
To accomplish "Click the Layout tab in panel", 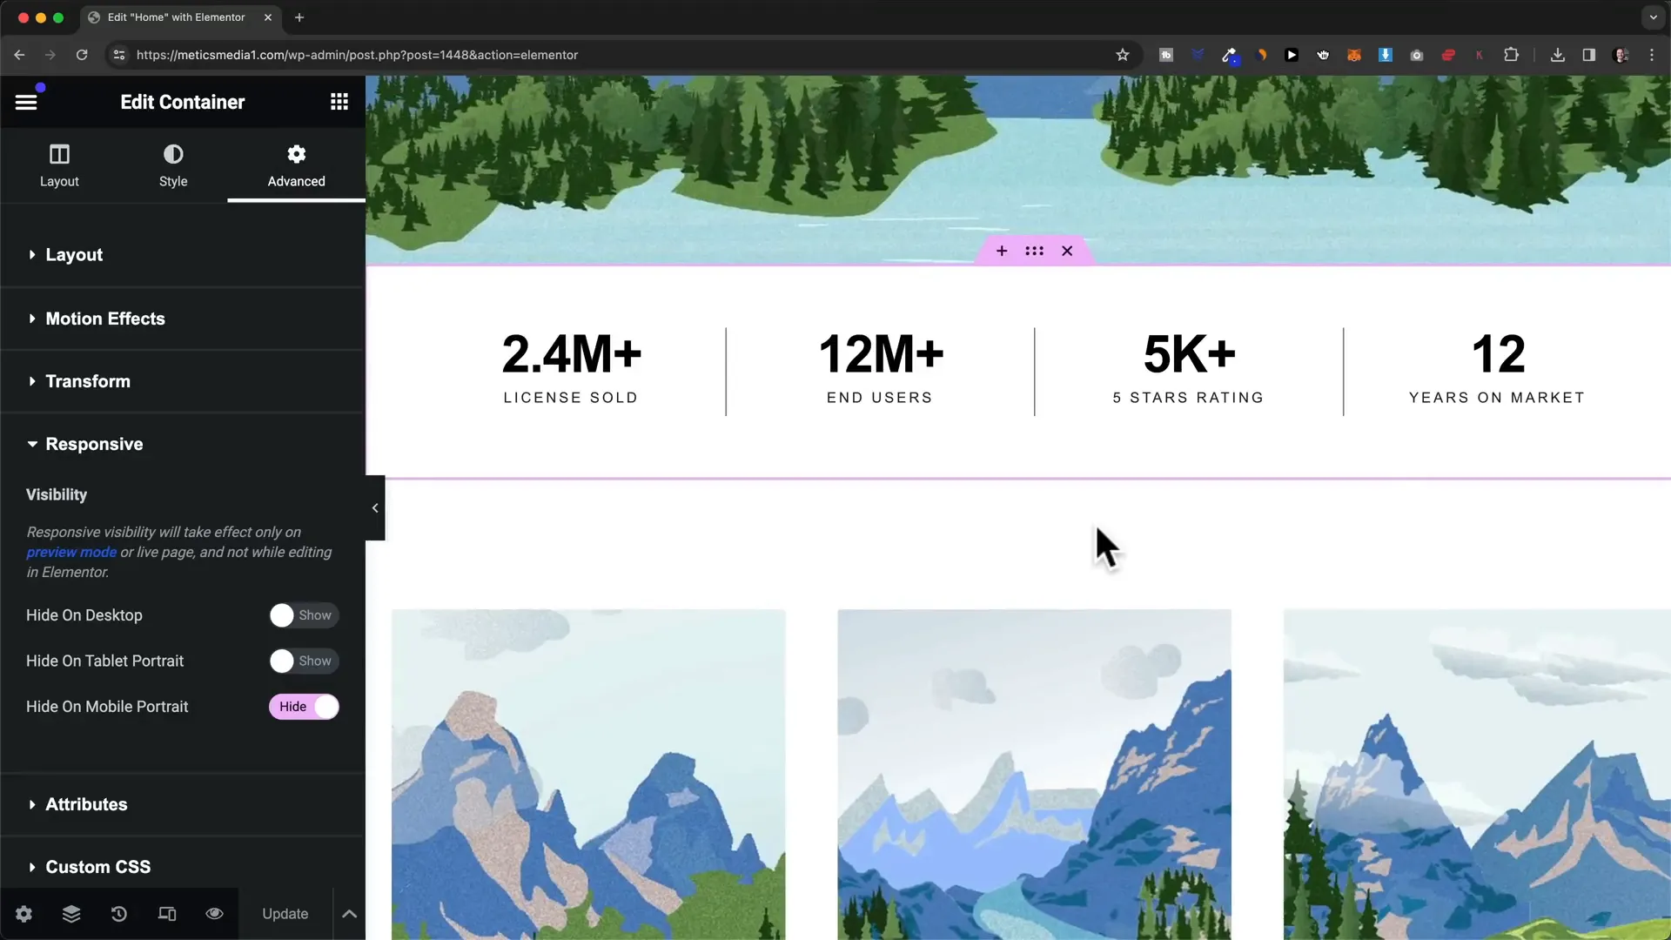I will pyautogui.click(x=60, y=164).
